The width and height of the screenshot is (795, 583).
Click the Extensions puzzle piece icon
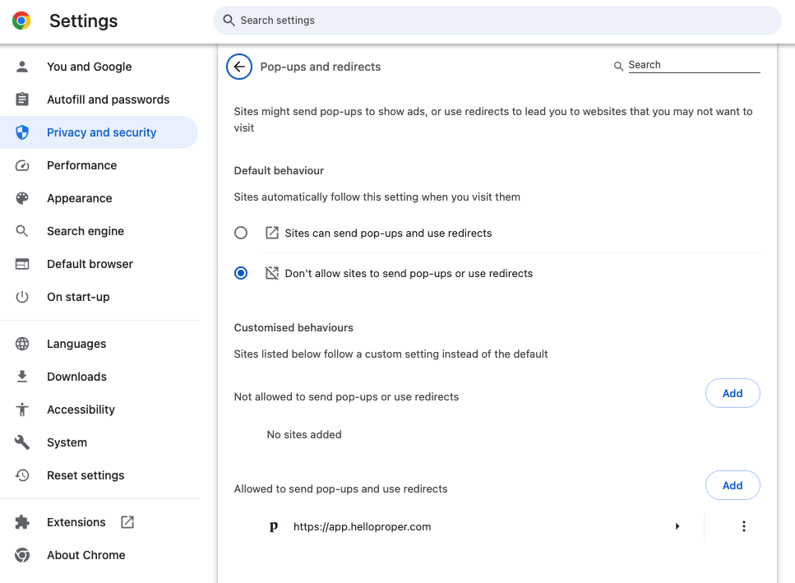point(22,522)
